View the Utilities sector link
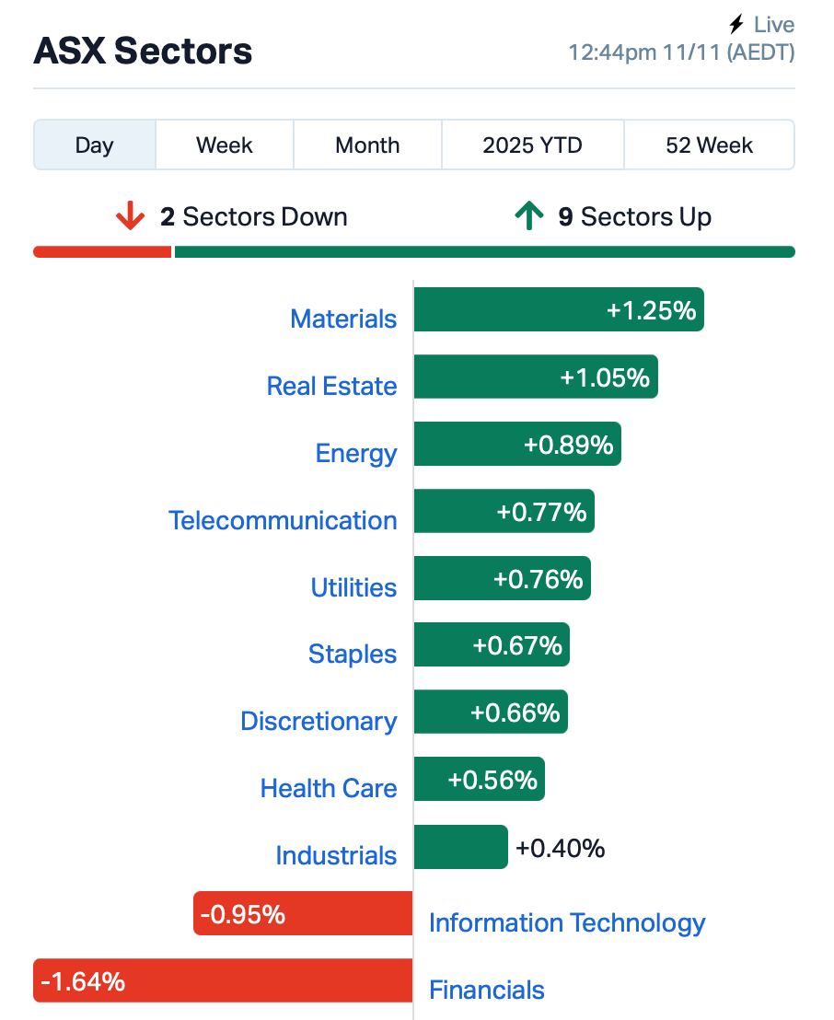This screenshot has width=834, height=1020. pos(353,587)
